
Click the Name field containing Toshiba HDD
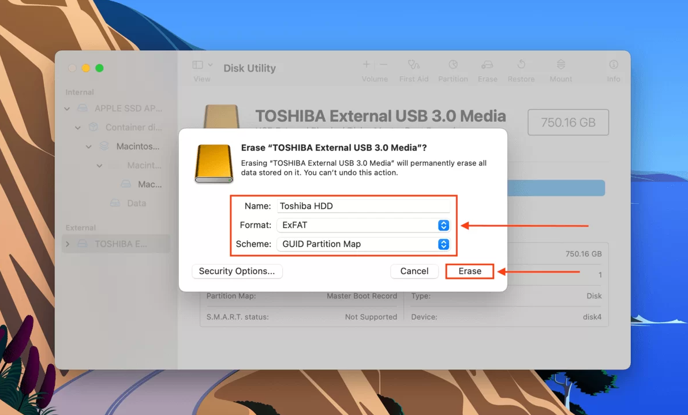[x=363, y=205]
